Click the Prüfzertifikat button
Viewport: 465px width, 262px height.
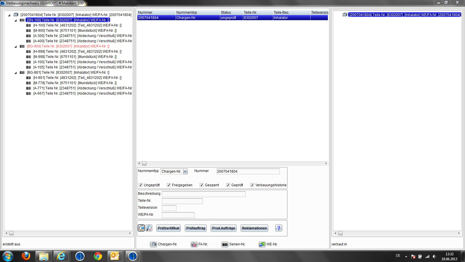point(169,228)
